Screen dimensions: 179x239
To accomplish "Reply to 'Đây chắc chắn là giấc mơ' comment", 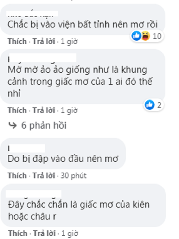I will [44, 233].
